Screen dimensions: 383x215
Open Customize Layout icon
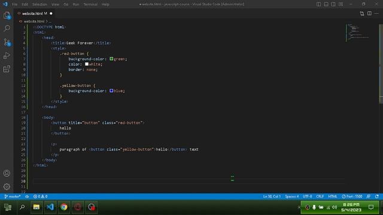click(341, 4)
